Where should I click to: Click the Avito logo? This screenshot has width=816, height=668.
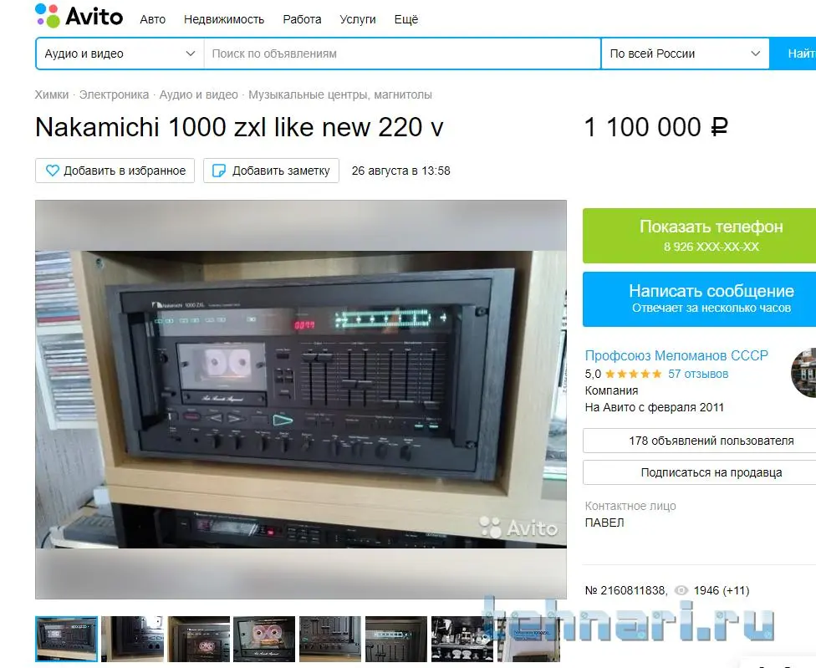79,16
